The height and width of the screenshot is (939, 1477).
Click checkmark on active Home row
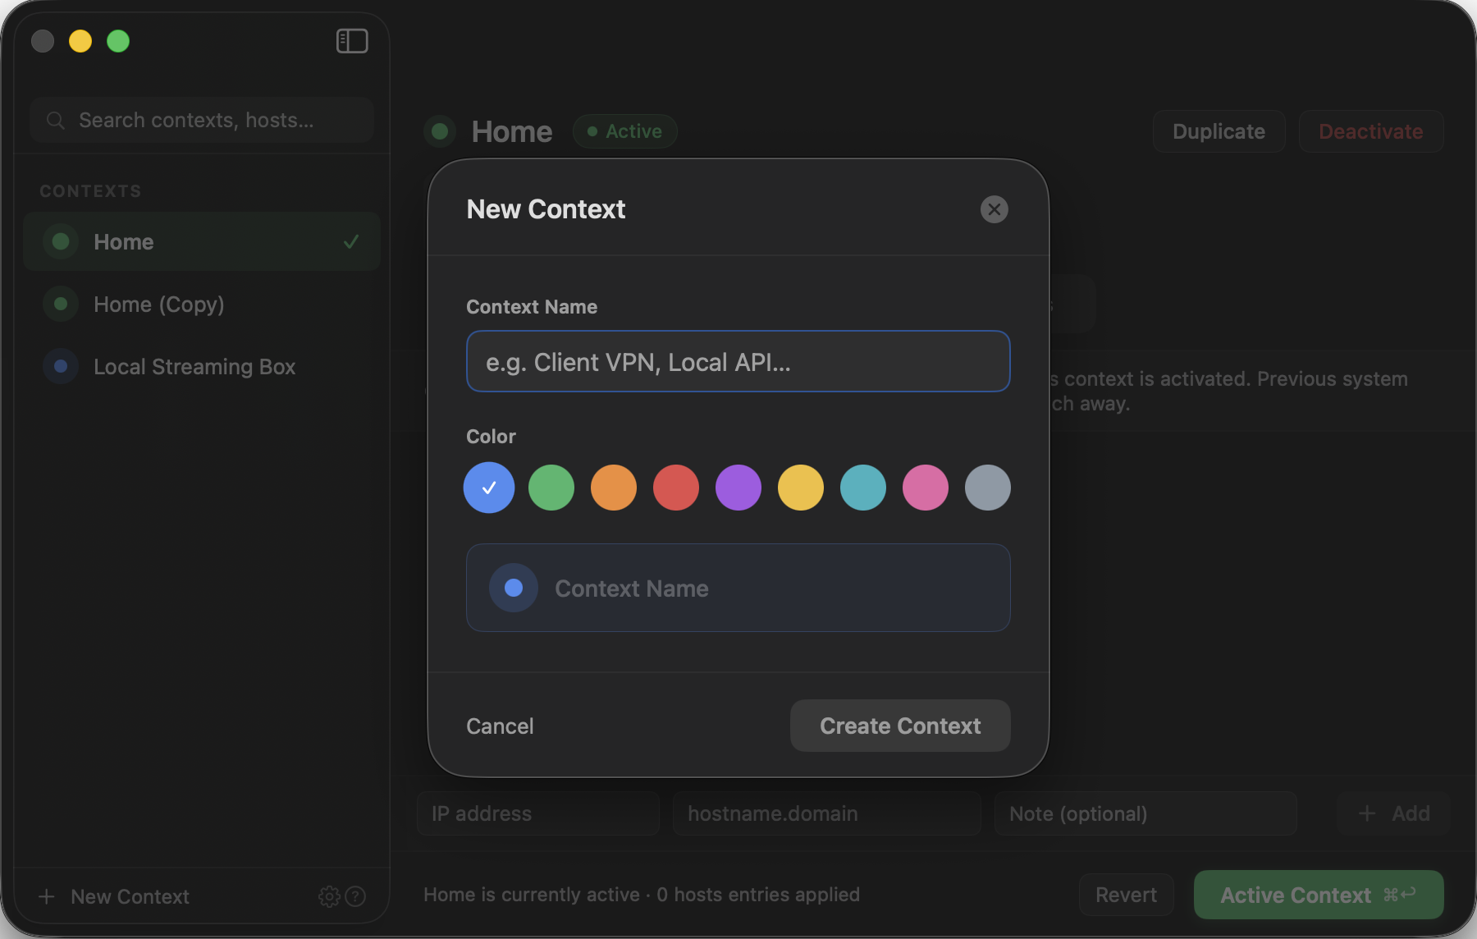[351, 241]
